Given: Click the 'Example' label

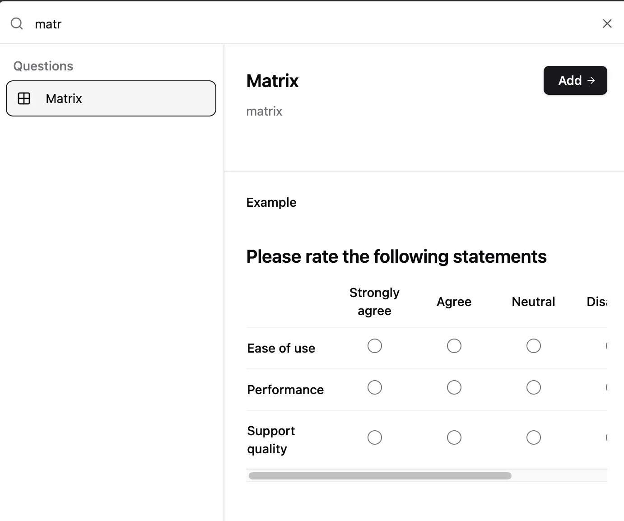Looking at the screenshot, I should pyautogui.click(x=271, y=202).
